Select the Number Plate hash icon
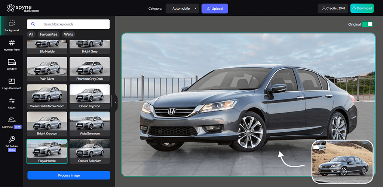383x187 pixels. 12,43
